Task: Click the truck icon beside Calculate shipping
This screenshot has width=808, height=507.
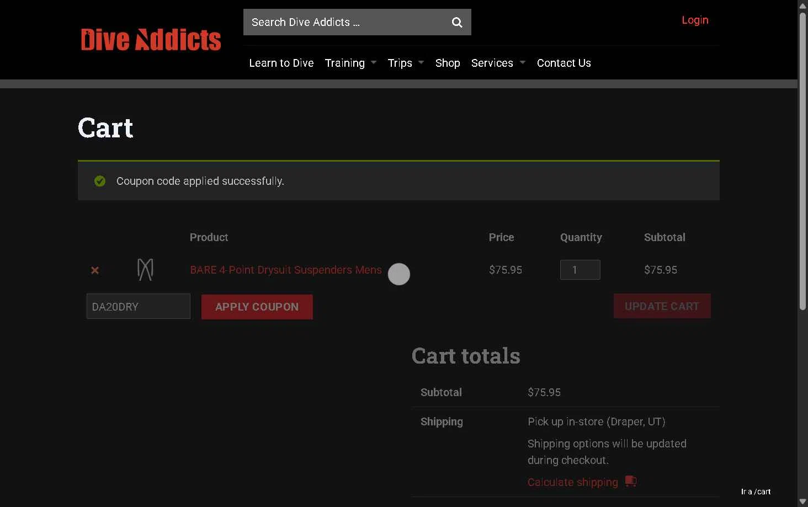Action: pos(631,481)
